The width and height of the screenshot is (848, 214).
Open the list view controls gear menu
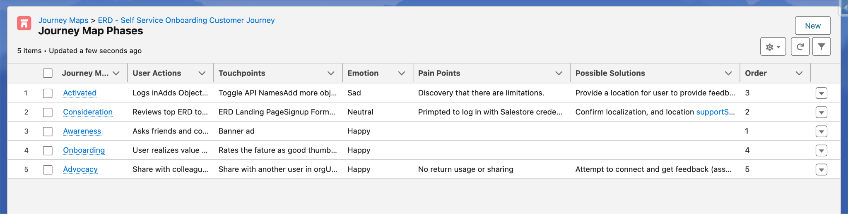pos(773,47)
